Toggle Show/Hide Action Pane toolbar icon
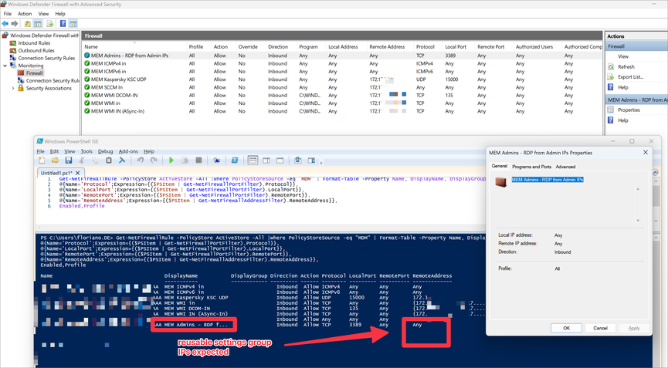 pyautogui.click(x=73, y=24)
